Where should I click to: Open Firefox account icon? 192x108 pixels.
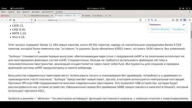click(x=181, y=20)
